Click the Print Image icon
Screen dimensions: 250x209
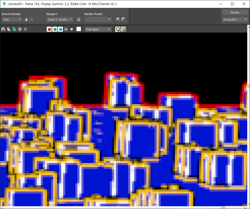point(20,29)
